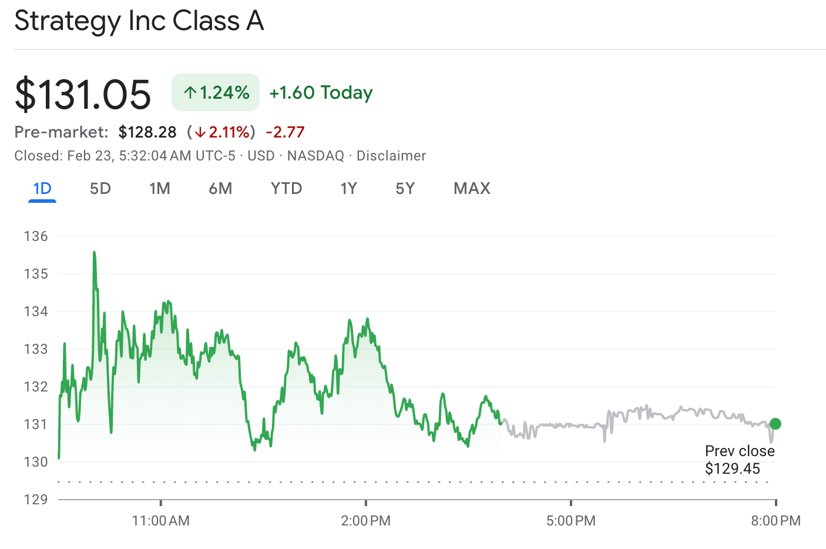
Task: Select the YTD time range
Action: [x=286, y=188]
